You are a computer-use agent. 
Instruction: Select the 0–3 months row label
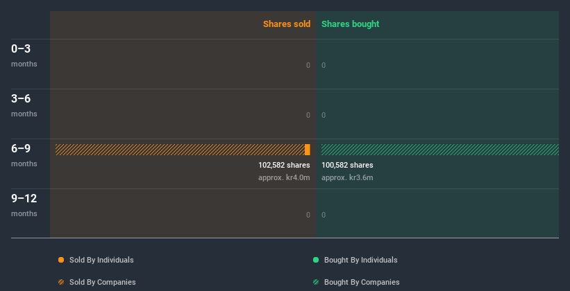[x=24, y=55]
